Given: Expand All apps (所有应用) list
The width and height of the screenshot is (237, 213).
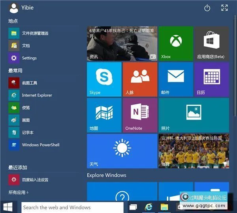Looking at the screenshot, I should pos(19,192).
